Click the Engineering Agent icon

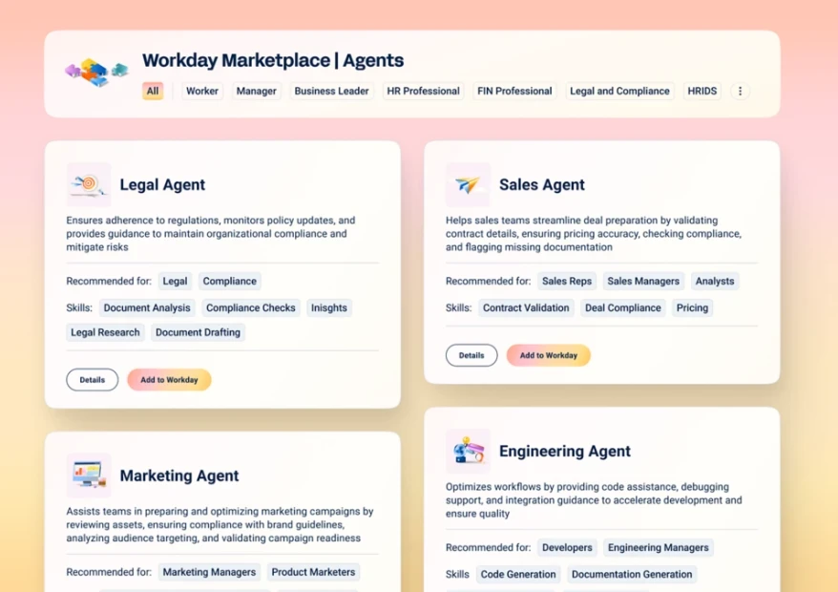pos(468,451)
